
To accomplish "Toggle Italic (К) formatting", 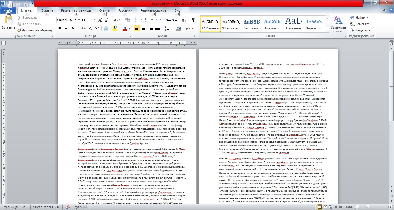I will point(66,28).
